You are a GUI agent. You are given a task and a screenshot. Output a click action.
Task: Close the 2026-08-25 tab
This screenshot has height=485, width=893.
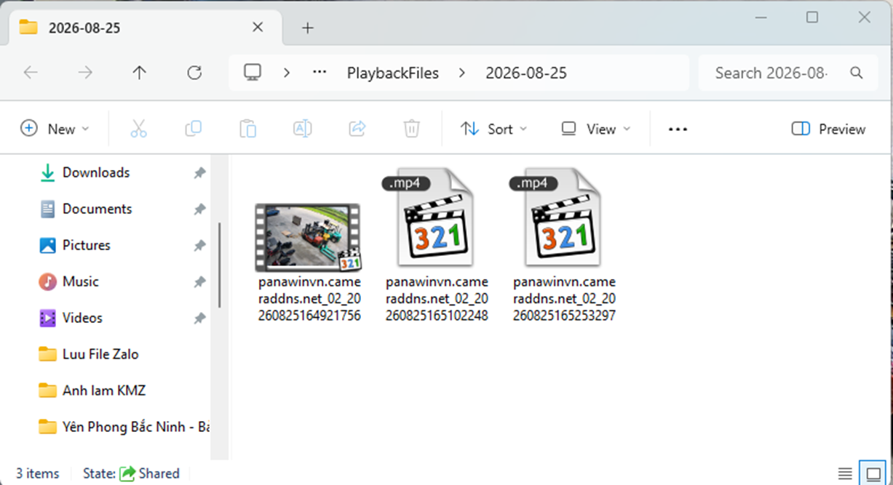pos(258,27)
